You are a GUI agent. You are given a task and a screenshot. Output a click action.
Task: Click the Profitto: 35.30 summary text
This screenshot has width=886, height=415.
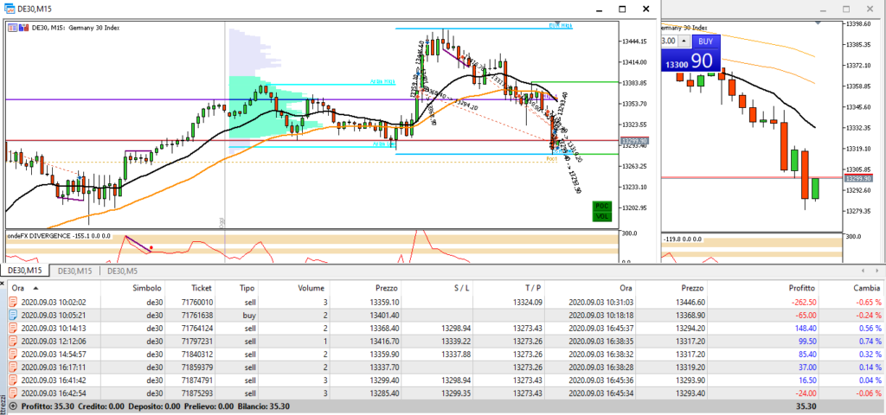click(x=47, y=405)
